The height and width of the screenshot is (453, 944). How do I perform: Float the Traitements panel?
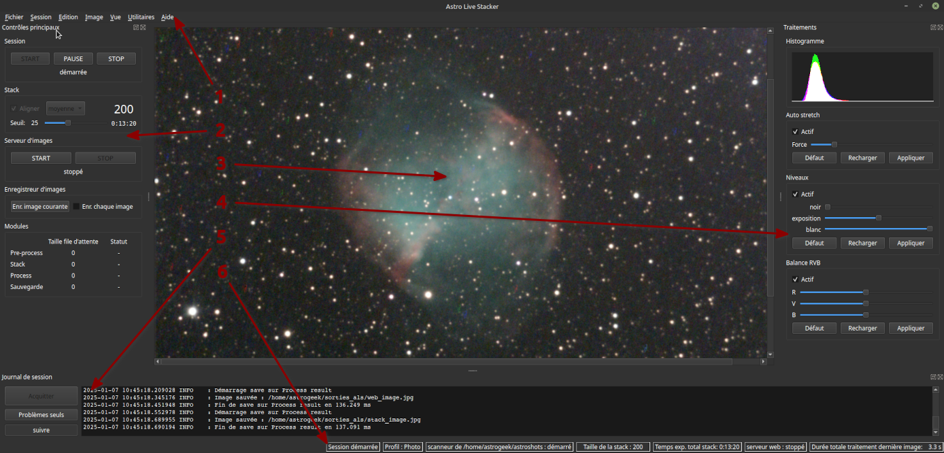click(x=933, y=27)
